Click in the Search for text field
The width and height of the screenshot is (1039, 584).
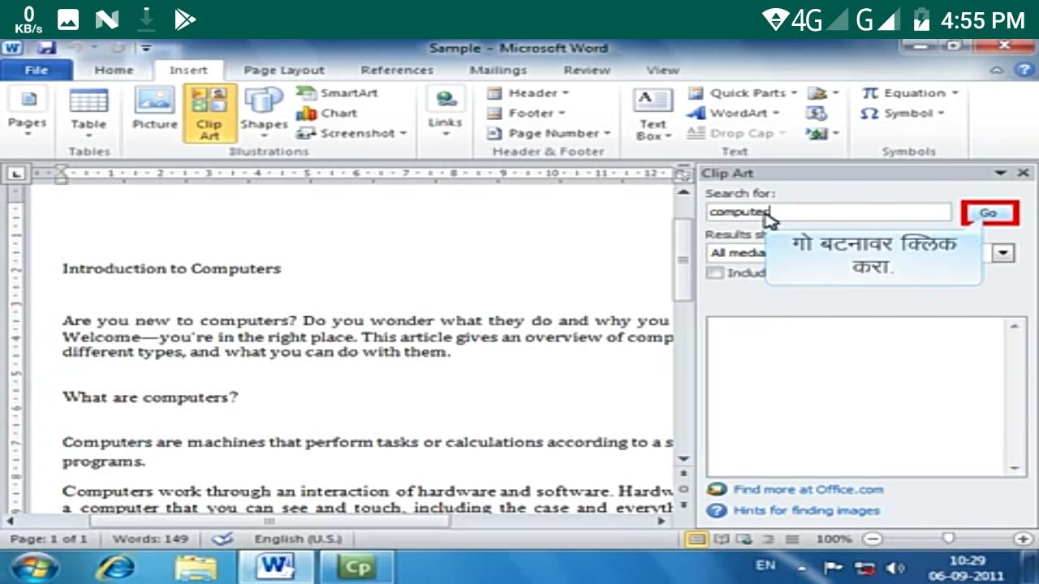829,213
